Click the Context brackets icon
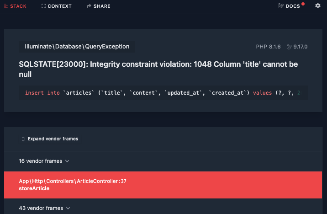The height and width of the screenshot is (214, 327). tap(43, 6)
